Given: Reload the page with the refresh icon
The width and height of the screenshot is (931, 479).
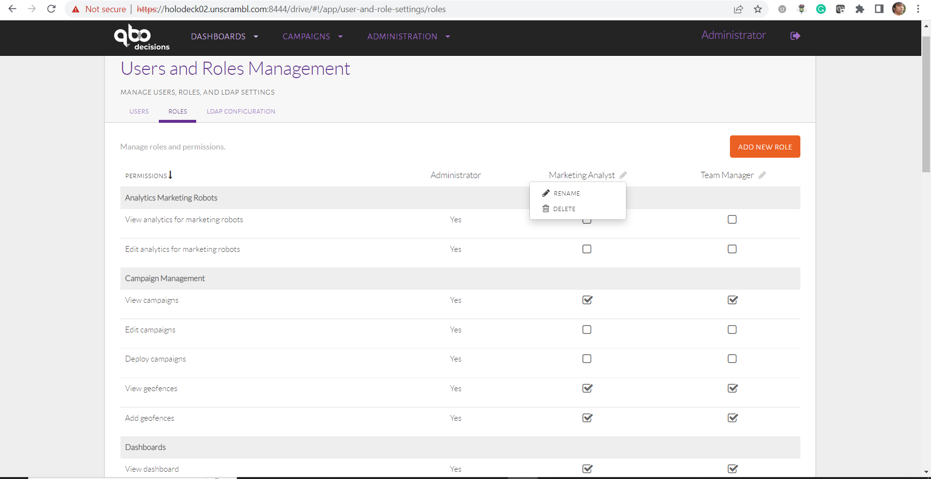Looking at the screenshot, I should click(x=51, y=9).
